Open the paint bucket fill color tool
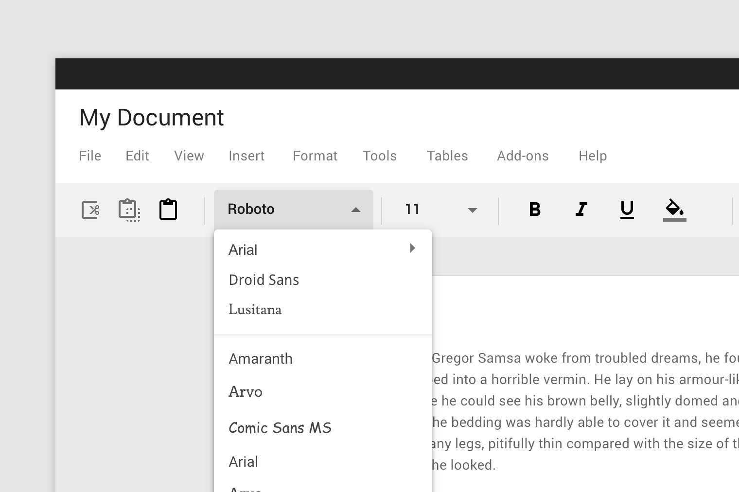This screenshot has height=492, width=739. [x=674, y=210]
